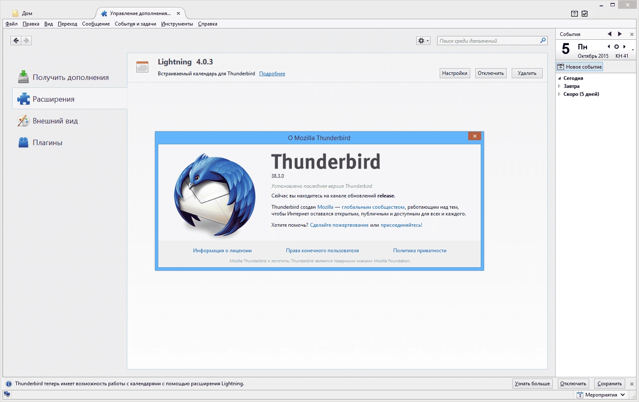
Task: Click the online status icon in status bar
Action: click(7, 394)
